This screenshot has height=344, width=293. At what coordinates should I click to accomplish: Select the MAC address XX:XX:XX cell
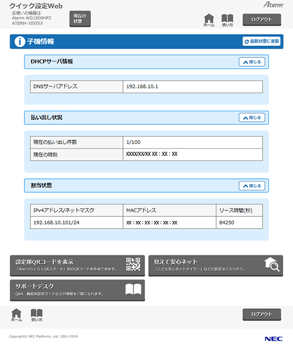coord(169,223)
